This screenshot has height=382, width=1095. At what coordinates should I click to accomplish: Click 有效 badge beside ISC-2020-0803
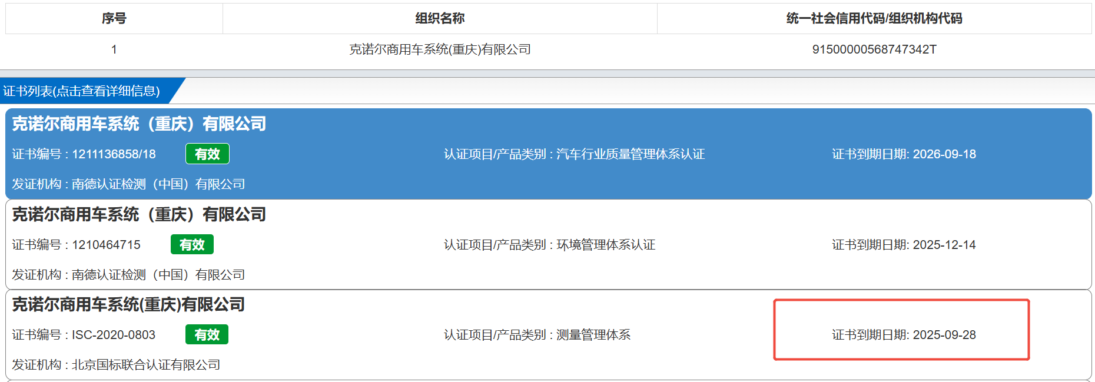pos(207,334)
